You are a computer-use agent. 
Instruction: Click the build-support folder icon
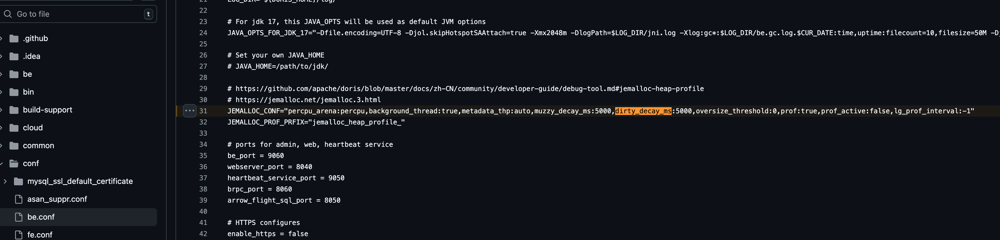tap(14, 110)
